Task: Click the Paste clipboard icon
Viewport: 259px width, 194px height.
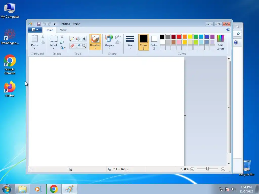Action: (x=34, y=39)
